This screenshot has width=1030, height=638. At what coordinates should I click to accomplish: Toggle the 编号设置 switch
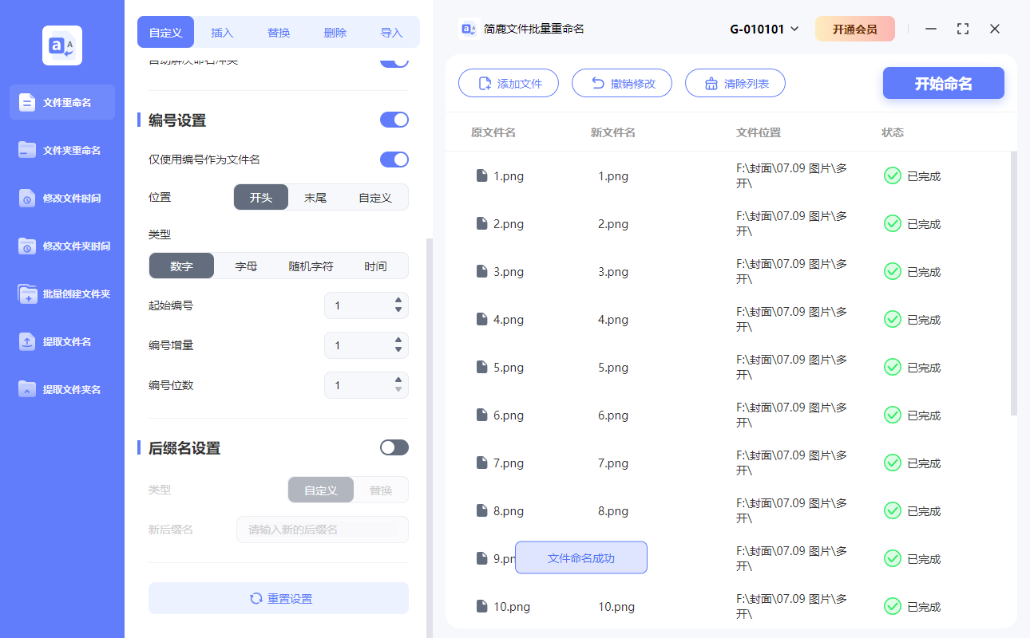(x=394, y=120)
